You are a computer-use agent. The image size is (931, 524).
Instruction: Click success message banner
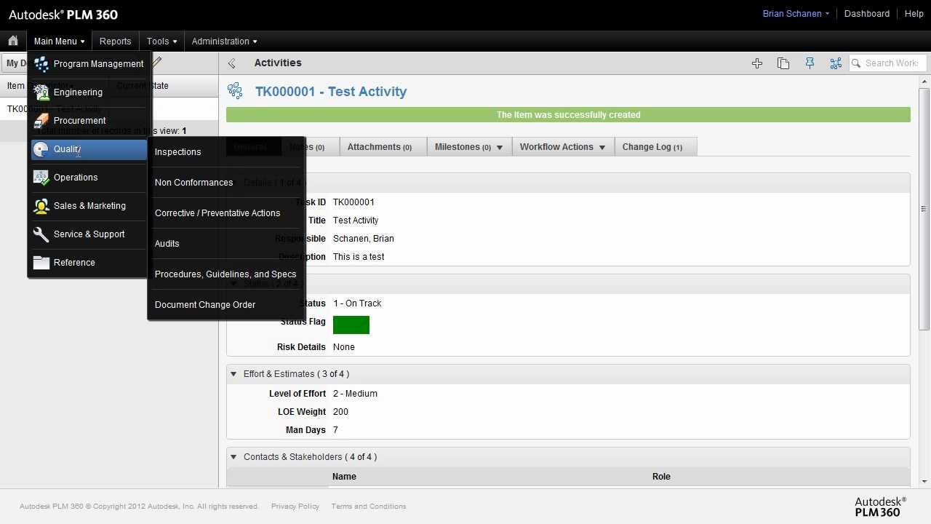pyautogui.click(x=568, y=115)
